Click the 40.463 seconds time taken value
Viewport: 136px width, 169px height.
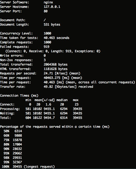(57, 38)
